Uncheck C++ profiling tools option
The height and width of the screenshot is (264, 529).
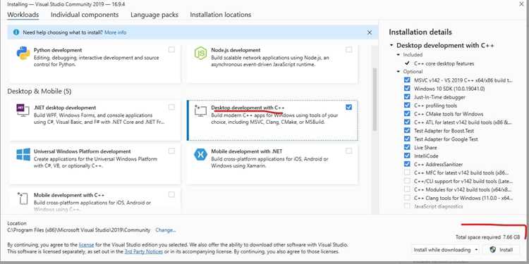407,106
